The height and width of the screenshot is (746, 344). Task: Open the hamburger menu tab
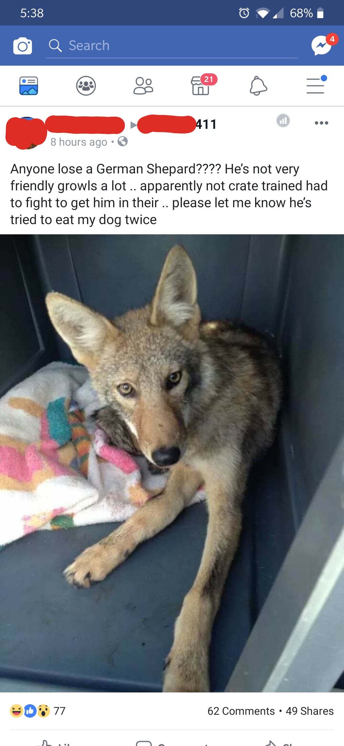tap(315, 85)
